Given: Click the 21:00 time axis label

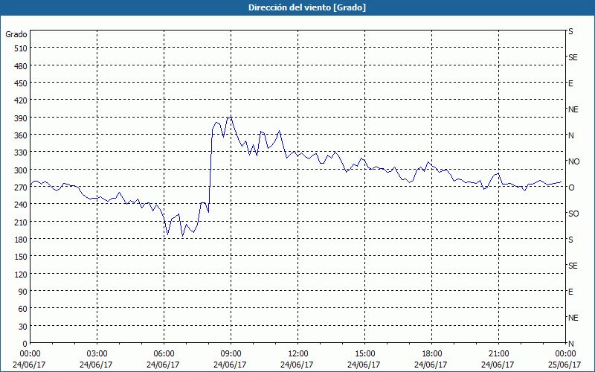Looking at the screenshot, I should pos(498,354).
